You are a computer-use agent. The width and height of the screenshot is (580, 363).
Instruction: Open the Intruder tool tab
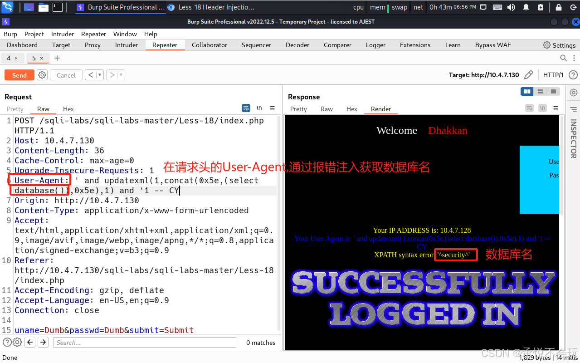pos(127,45)
